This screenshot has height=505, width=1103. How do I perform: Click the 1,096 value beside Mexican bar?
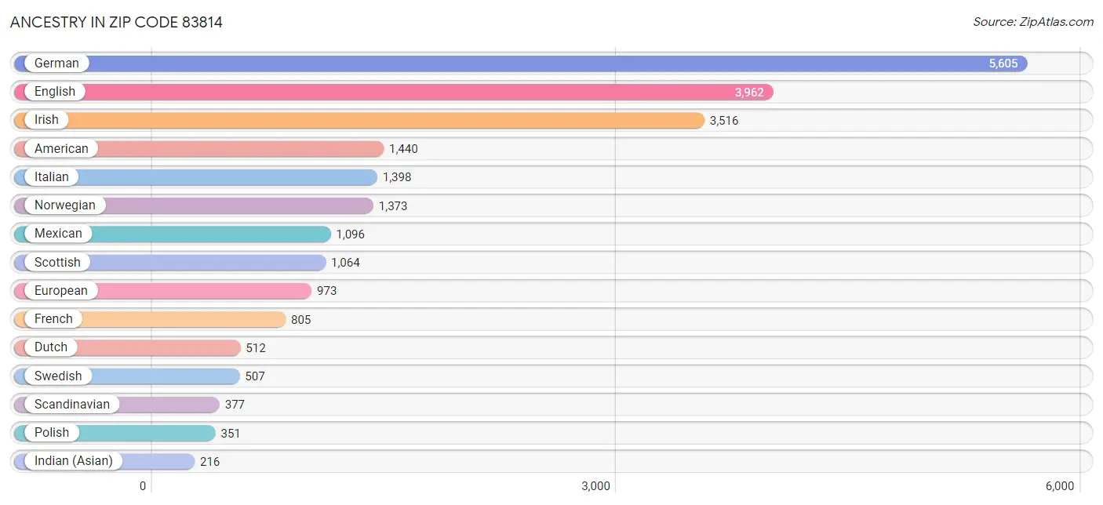(x=351, y=234)
